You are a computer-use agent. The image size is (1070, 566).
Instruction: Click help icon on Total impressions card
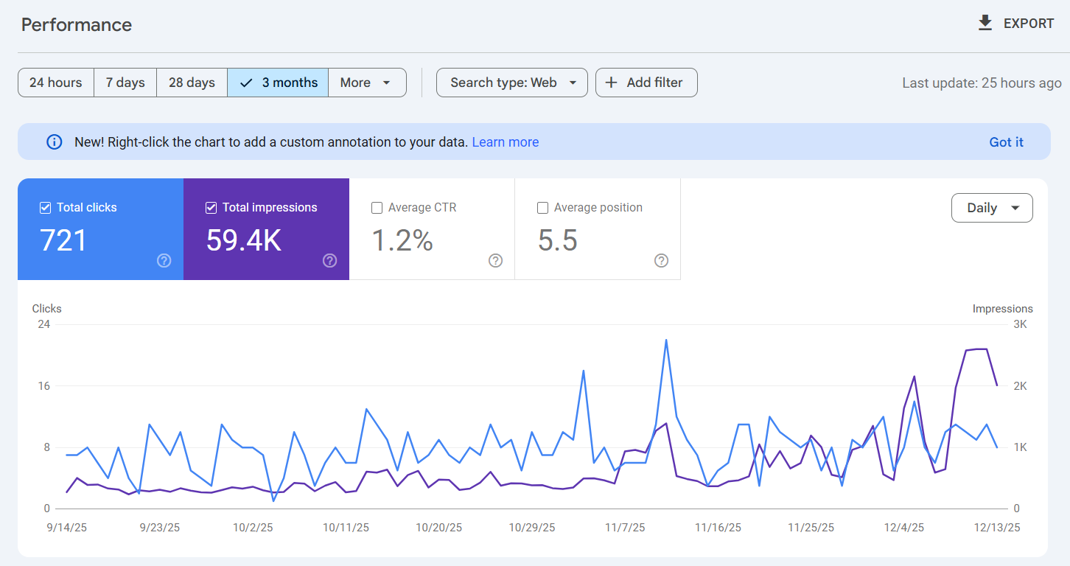(x=330, y=260)
